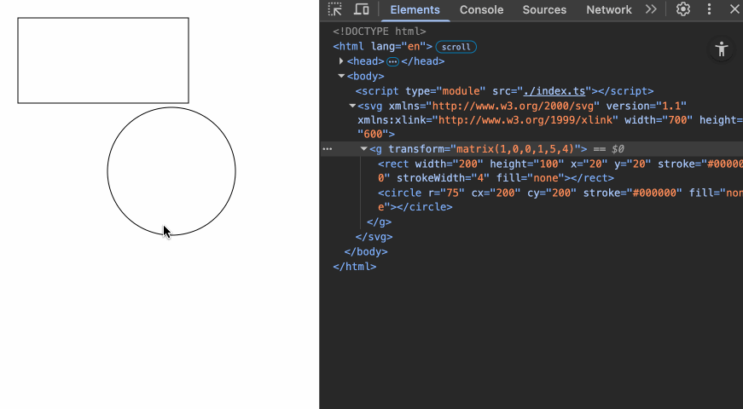Select the closing </body> tag
This screenshot has width=743, height=409.
click(366, 251)
